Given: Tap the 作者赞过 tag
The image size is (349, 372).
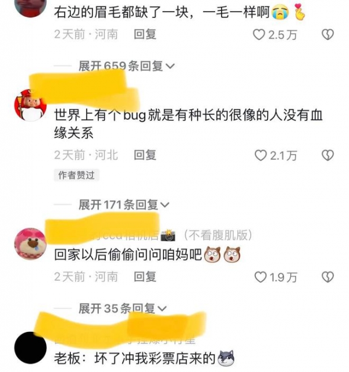Looking at the screenshot, I should [76, 175].
